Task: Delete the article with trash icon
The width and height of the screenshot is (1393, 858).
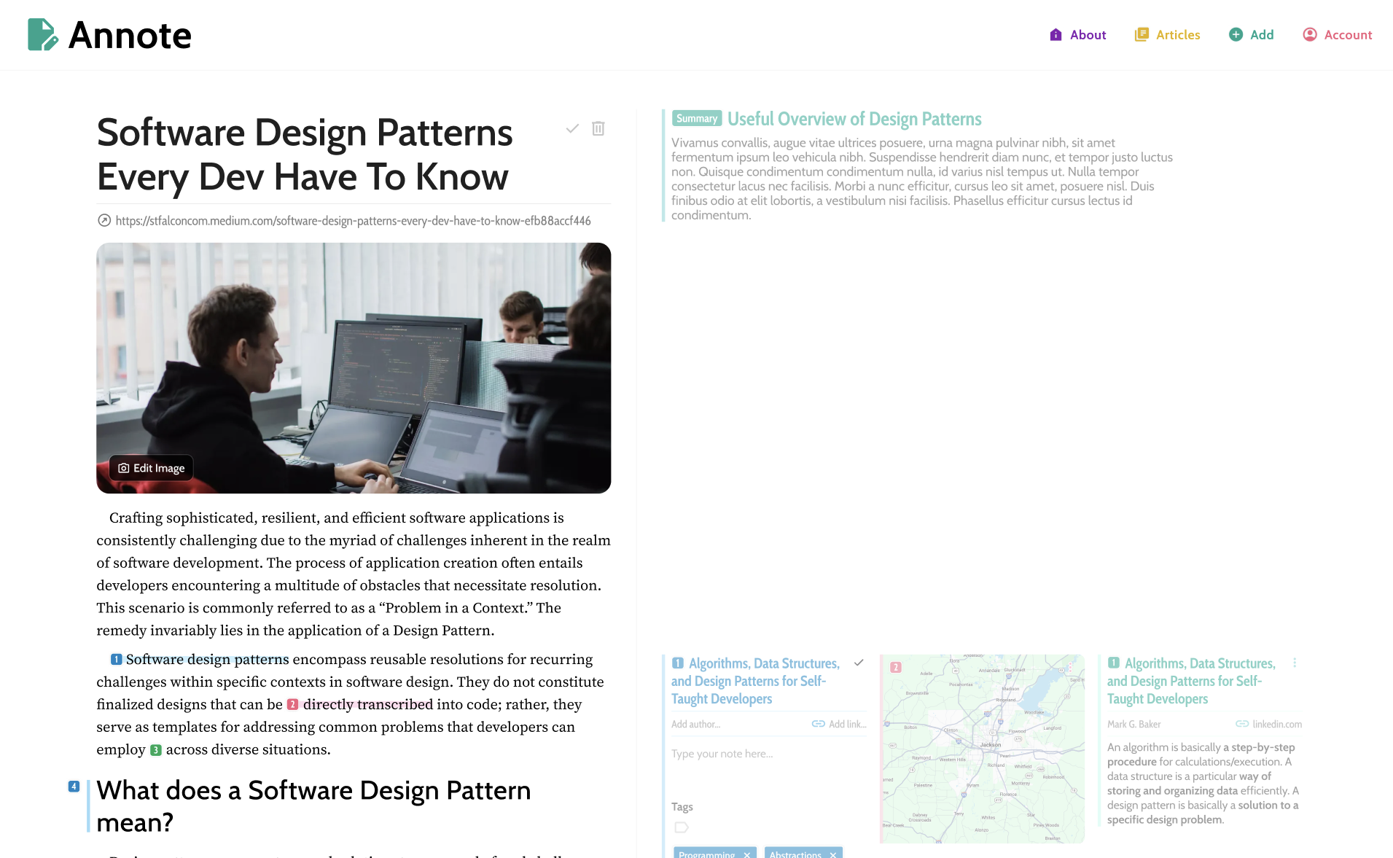Action: (x=598, y=128)
